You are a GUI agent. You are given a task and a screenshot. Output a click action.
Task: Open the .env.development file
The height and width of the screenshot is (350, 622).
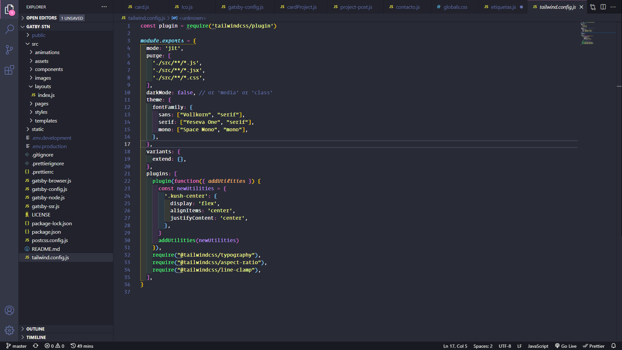tap(66, 138)
